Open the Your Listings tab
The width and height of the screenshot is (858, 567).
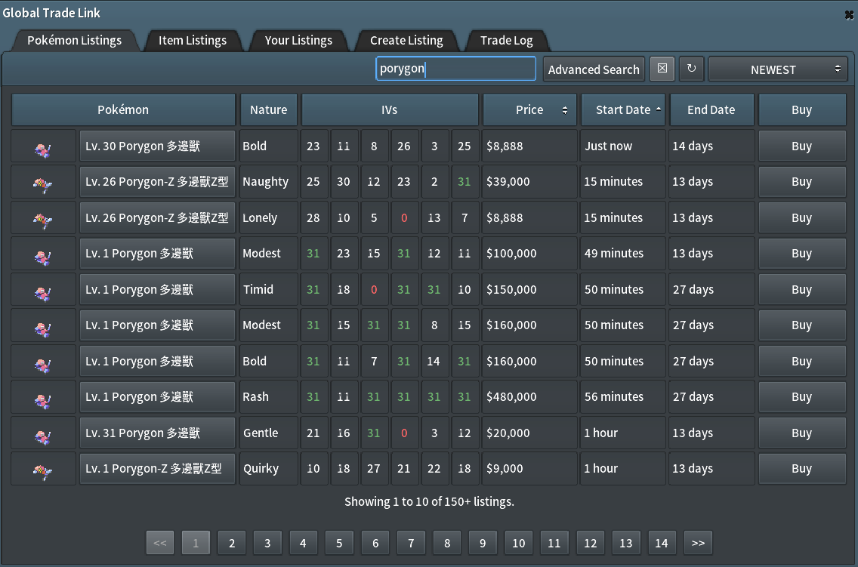tap(298, 41)
